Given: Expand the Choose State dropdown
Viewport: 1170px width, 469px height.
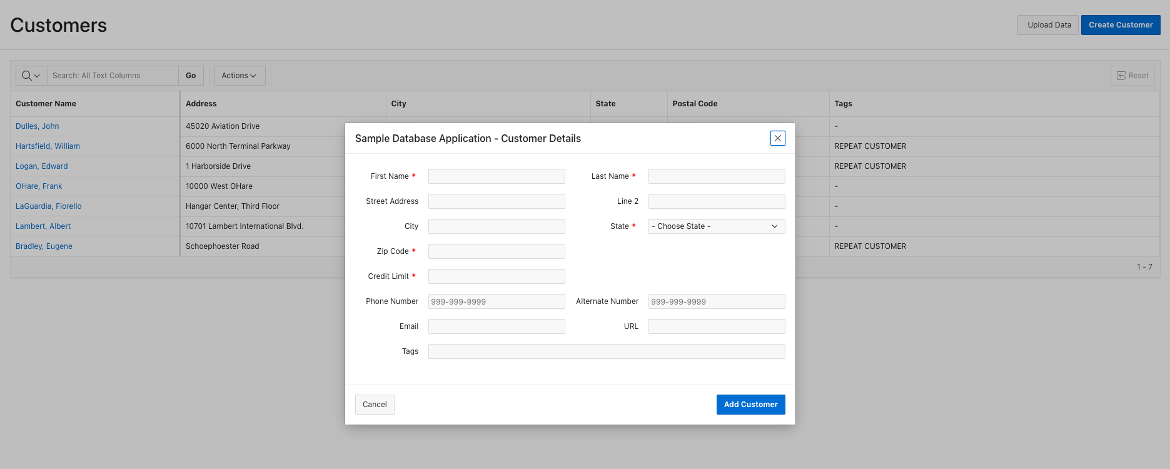Looking at the screenshot, I should pyautogui.click(x=717, y=226).
